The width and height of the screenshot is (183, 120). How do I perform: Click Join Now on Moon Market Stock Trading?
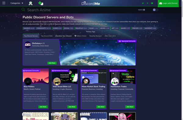[101, 107]
